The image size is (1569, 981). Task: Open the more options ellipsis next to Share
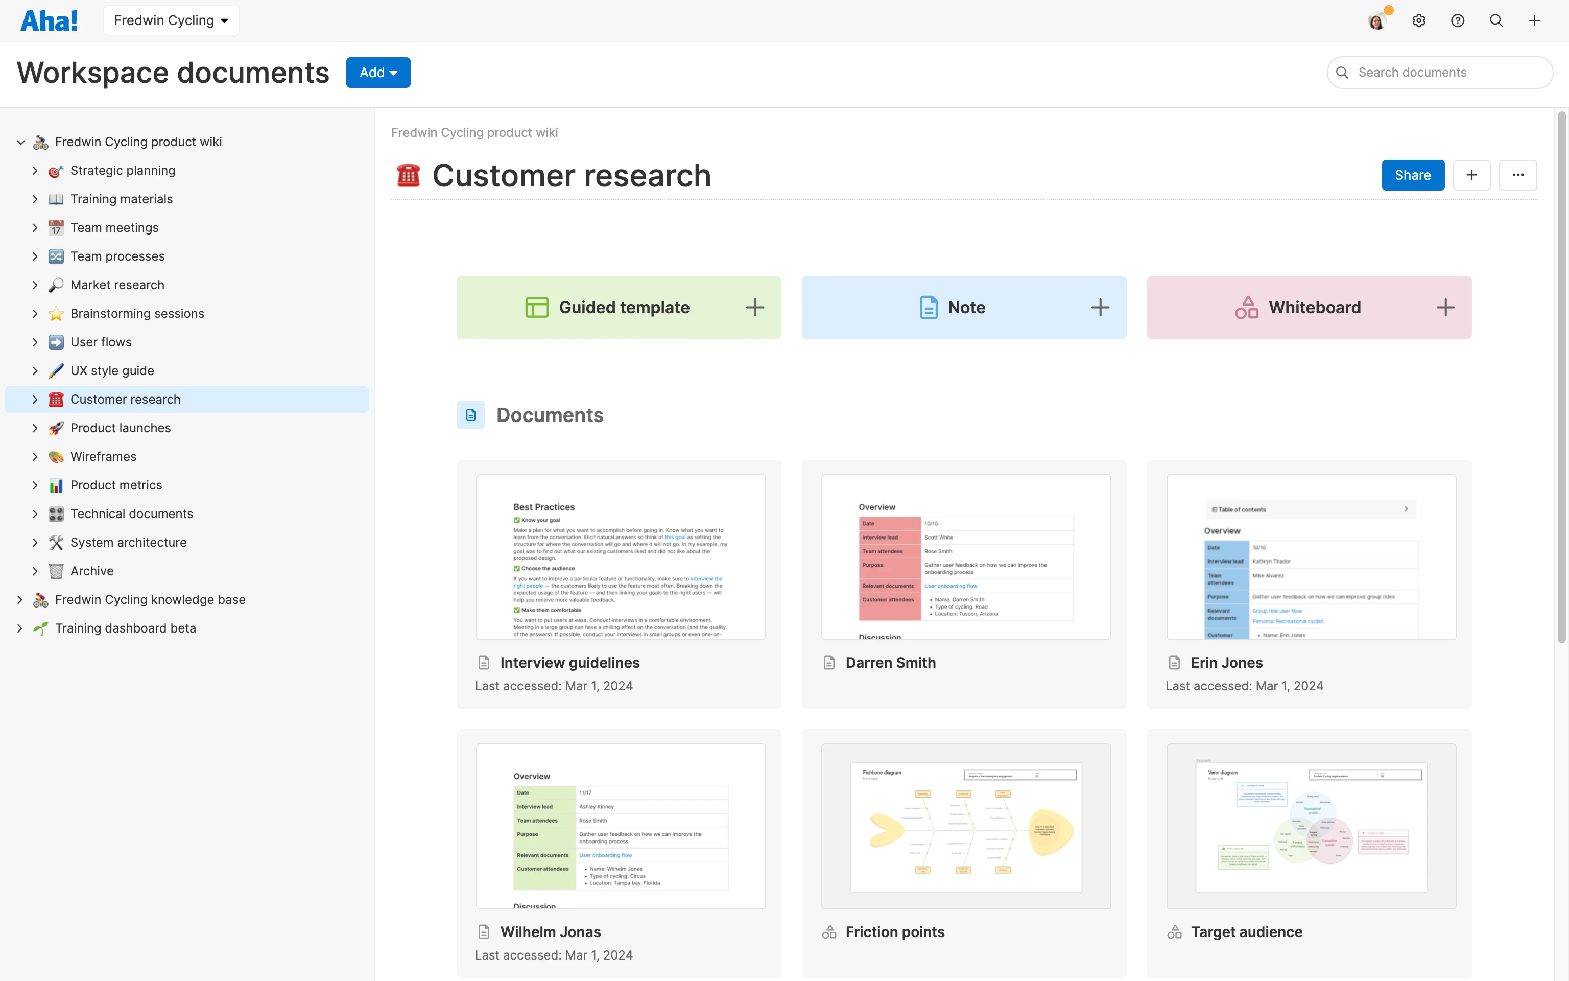(x=1518, y=175)
